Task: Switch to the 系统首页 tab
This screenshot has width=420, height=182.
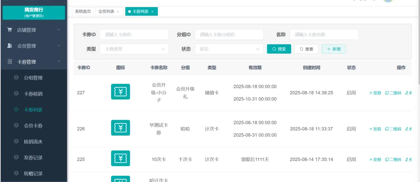Action: click(x=83, y=12)
